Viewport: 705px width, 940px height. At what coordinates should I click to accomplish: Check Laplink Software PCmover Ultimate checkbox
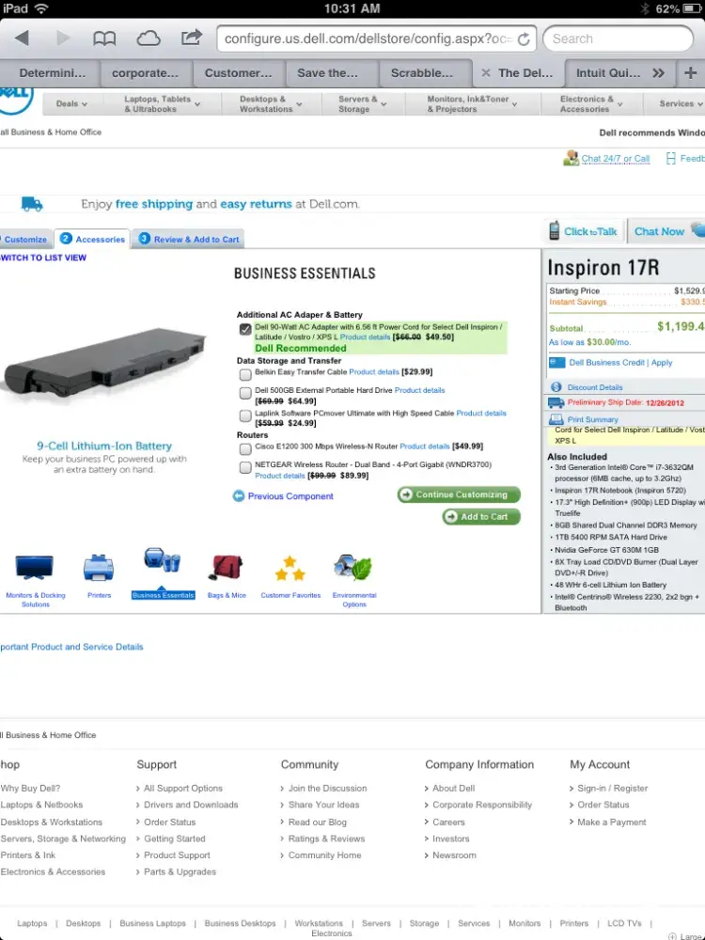point(245,416)
